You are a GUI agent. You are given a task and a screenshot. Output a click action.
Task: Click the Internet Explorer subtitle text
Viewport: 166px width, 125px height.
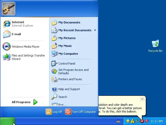click(23, 26)
